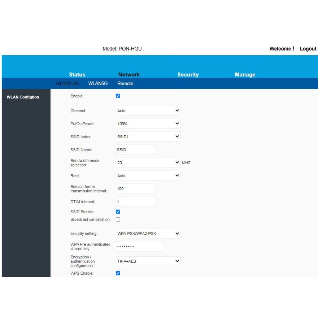Screen dimensions: 318x318
Task: Open the Security menu
Action: click(188, 75)
